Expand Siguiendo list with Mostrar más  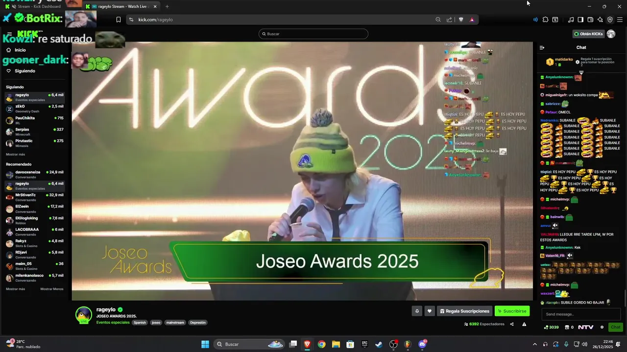(x=15, y=154)
